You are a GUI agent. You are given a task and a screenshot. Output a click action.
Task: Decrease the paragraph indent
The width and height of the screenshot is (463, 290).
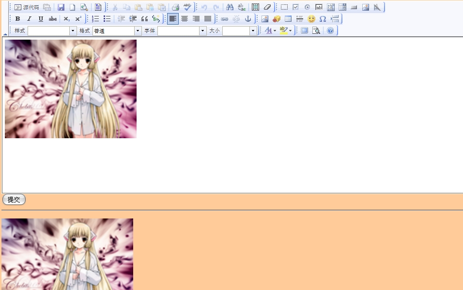tap(121, 19)
